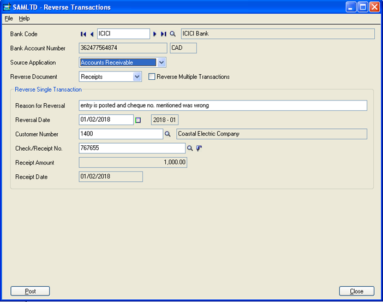Open Reversal Date calendar picker

coord(138,120)
